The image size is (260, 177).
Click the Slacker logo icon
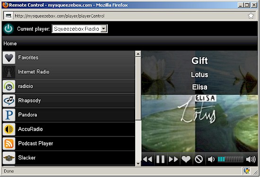9,158
